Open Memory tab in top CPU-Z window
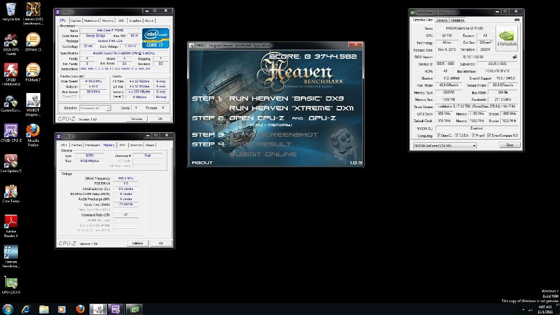The height and width of the screenshot is (315, 560). click(x=108, y=21)
